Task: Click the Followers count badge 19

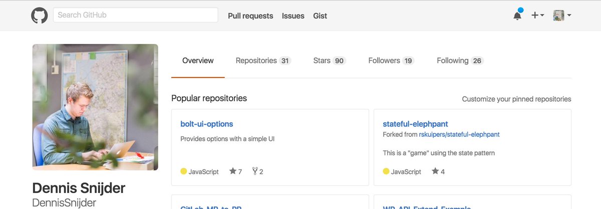Action: [x=408, y=61]
